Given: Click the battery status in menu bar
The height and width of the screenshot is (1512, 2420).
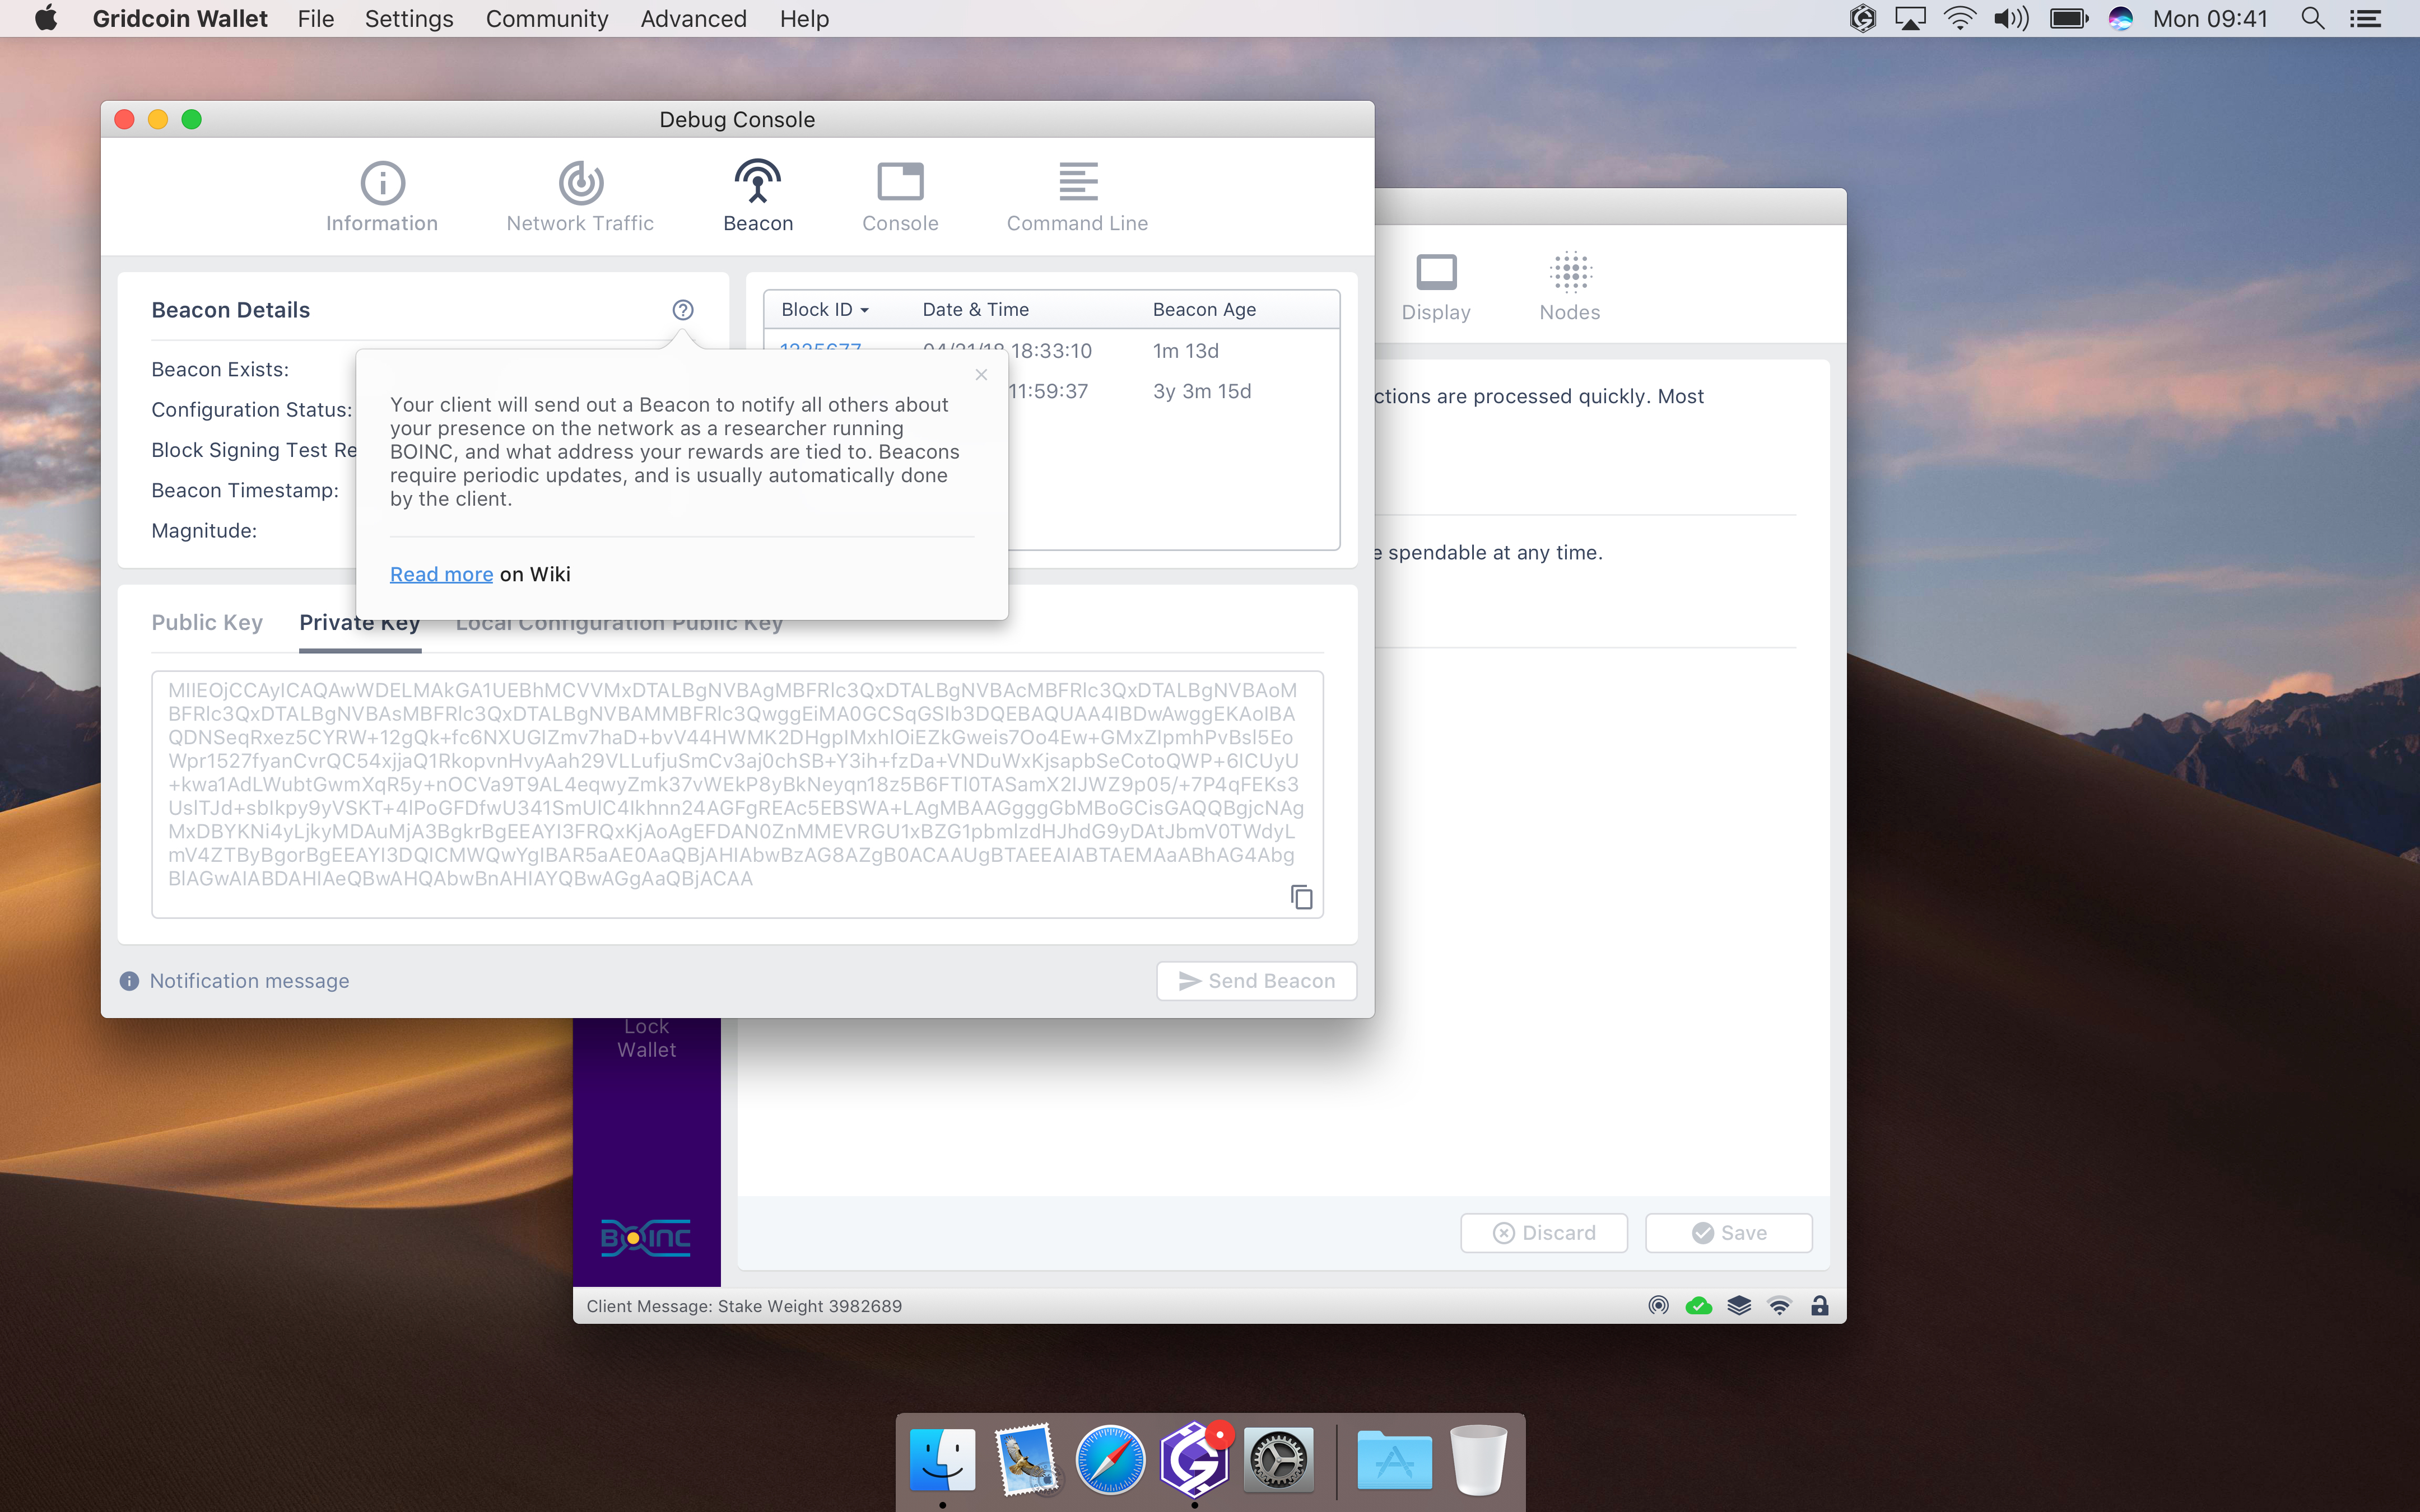Looking at the screenshot, I should pos(2068,19).
